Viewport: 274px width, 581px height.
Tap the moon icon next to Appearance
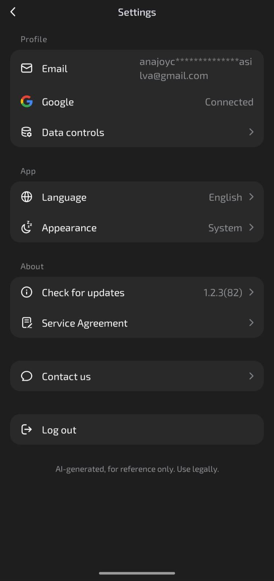coord(26,227)
